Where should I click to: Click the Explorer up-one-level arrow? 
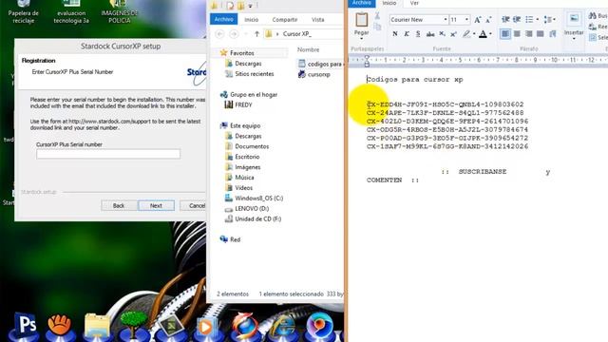(x=256, y=34)
